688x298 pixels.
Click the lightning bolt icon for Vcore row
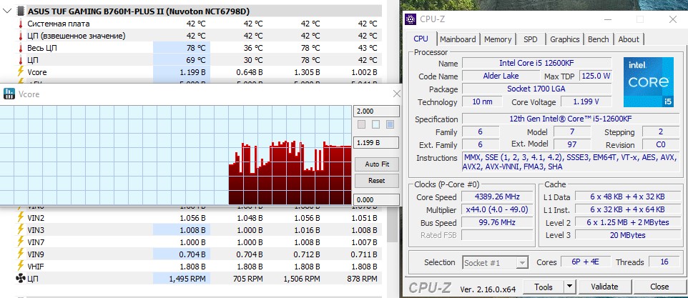pos(20,72)
